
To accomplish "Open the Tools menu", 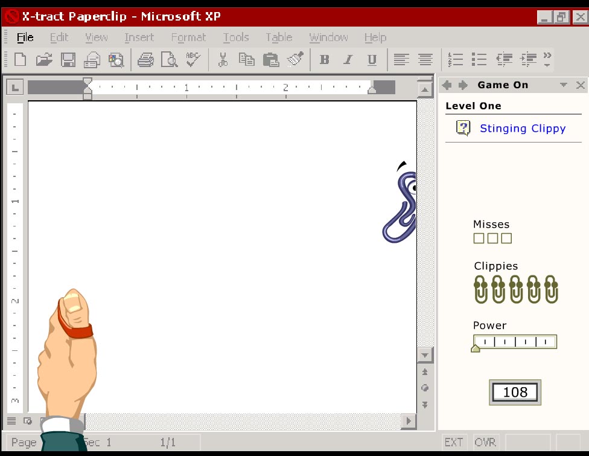I will click(x=235, y=37).
